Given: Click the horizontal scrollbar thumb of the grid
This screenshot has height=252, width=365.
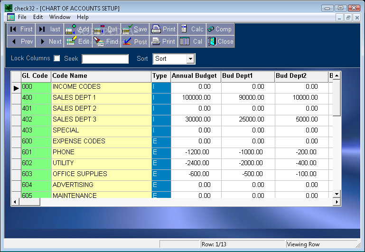Looking at the screenshot, I should [x=29, y=202].
